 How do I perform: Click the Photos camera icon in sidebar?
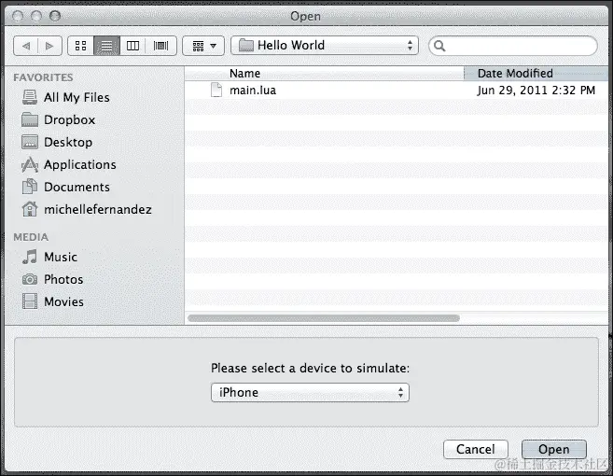pyautogui.click(x=30, y=279)
